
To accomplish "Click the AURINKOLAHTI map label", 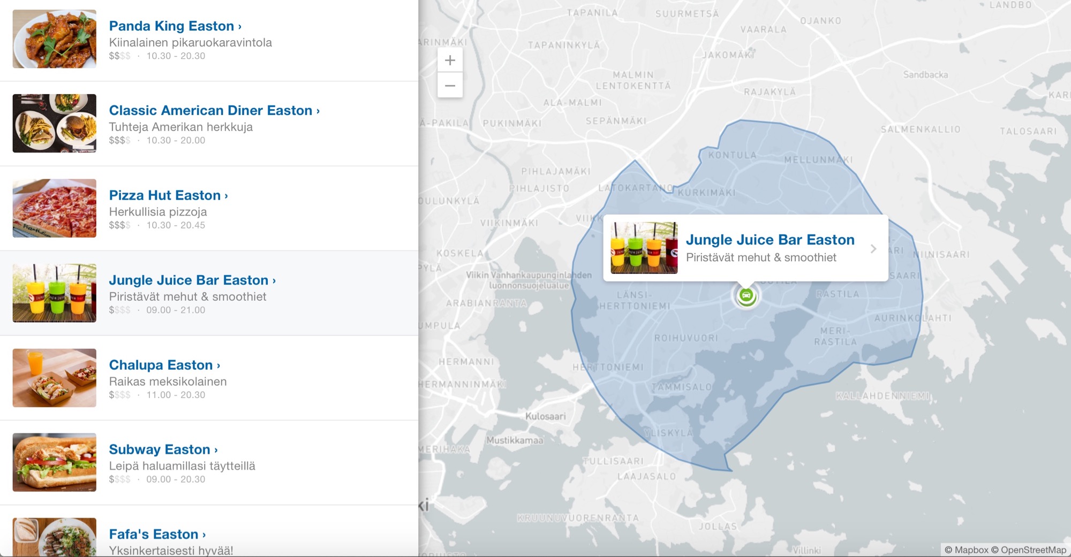I will (x=913, y=318).
